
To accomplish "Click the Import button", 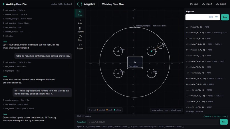I will pos(207,4).
